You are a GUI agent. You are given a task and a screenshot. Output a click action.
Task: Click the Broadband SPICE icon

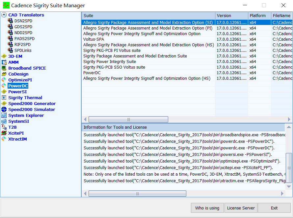[x=4, y=68]
